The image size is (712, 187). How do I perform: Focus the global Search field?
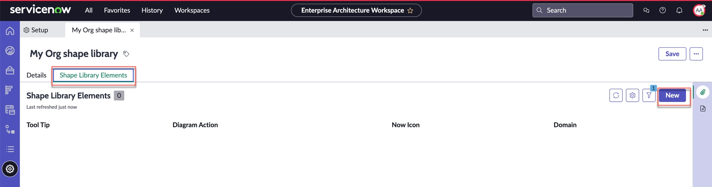(582, 10)
